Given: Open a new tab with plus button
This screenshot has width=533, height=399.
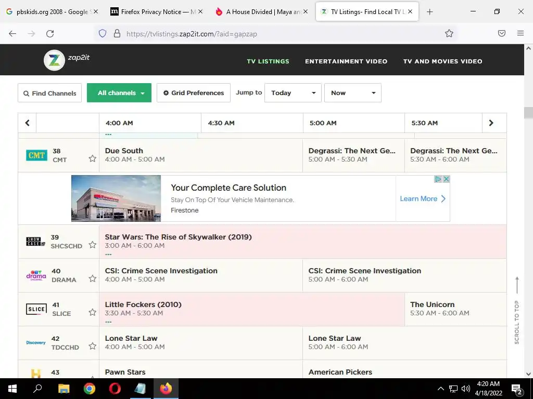Looking at the screenshot, I should click(429, 12).
